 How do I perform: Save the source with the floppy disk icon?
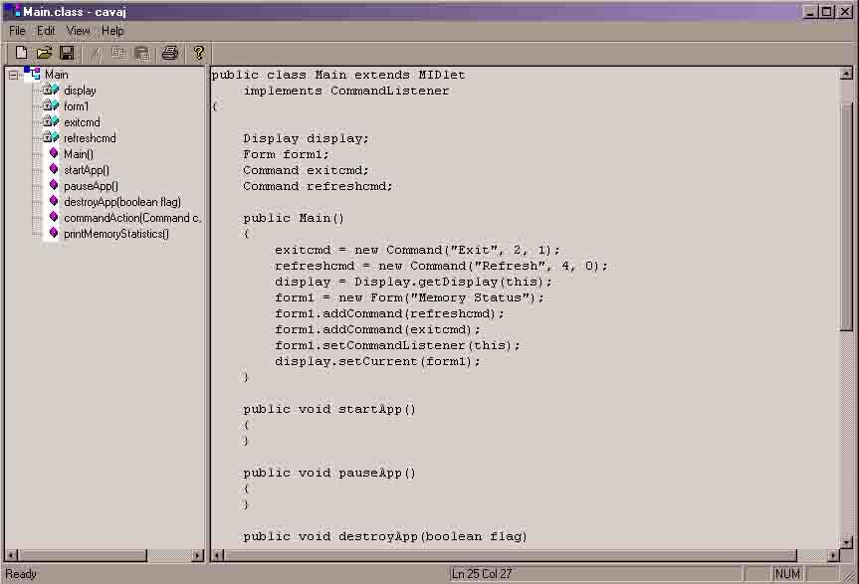(67, 53)
